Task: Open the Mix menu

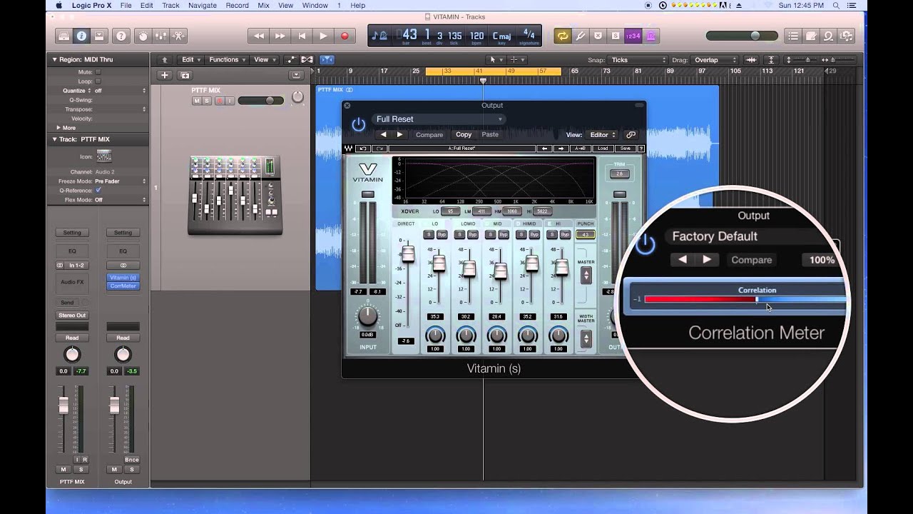Action: 263,5
